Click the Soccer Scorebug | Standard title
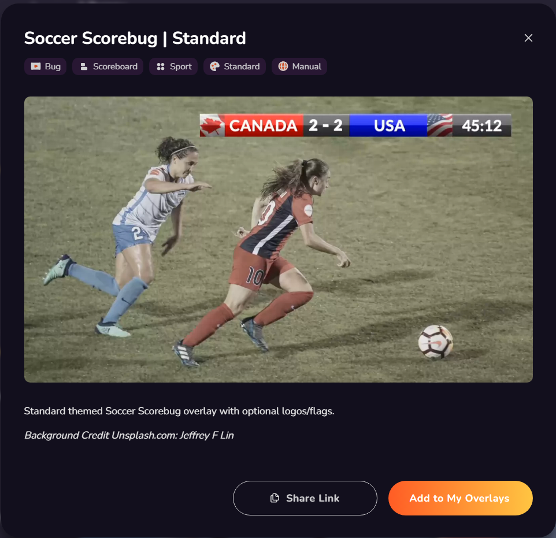The width and height of the screenshot is (556, 538). (x=135, y=38)
